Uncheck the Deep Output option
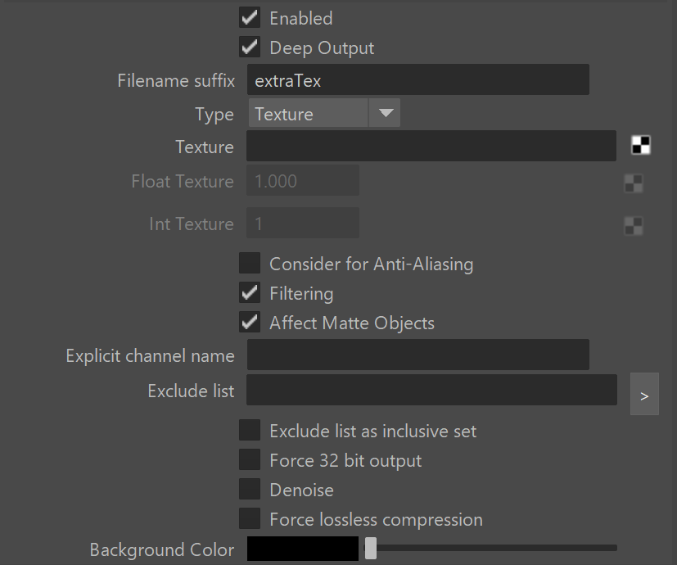 point(250,47)
